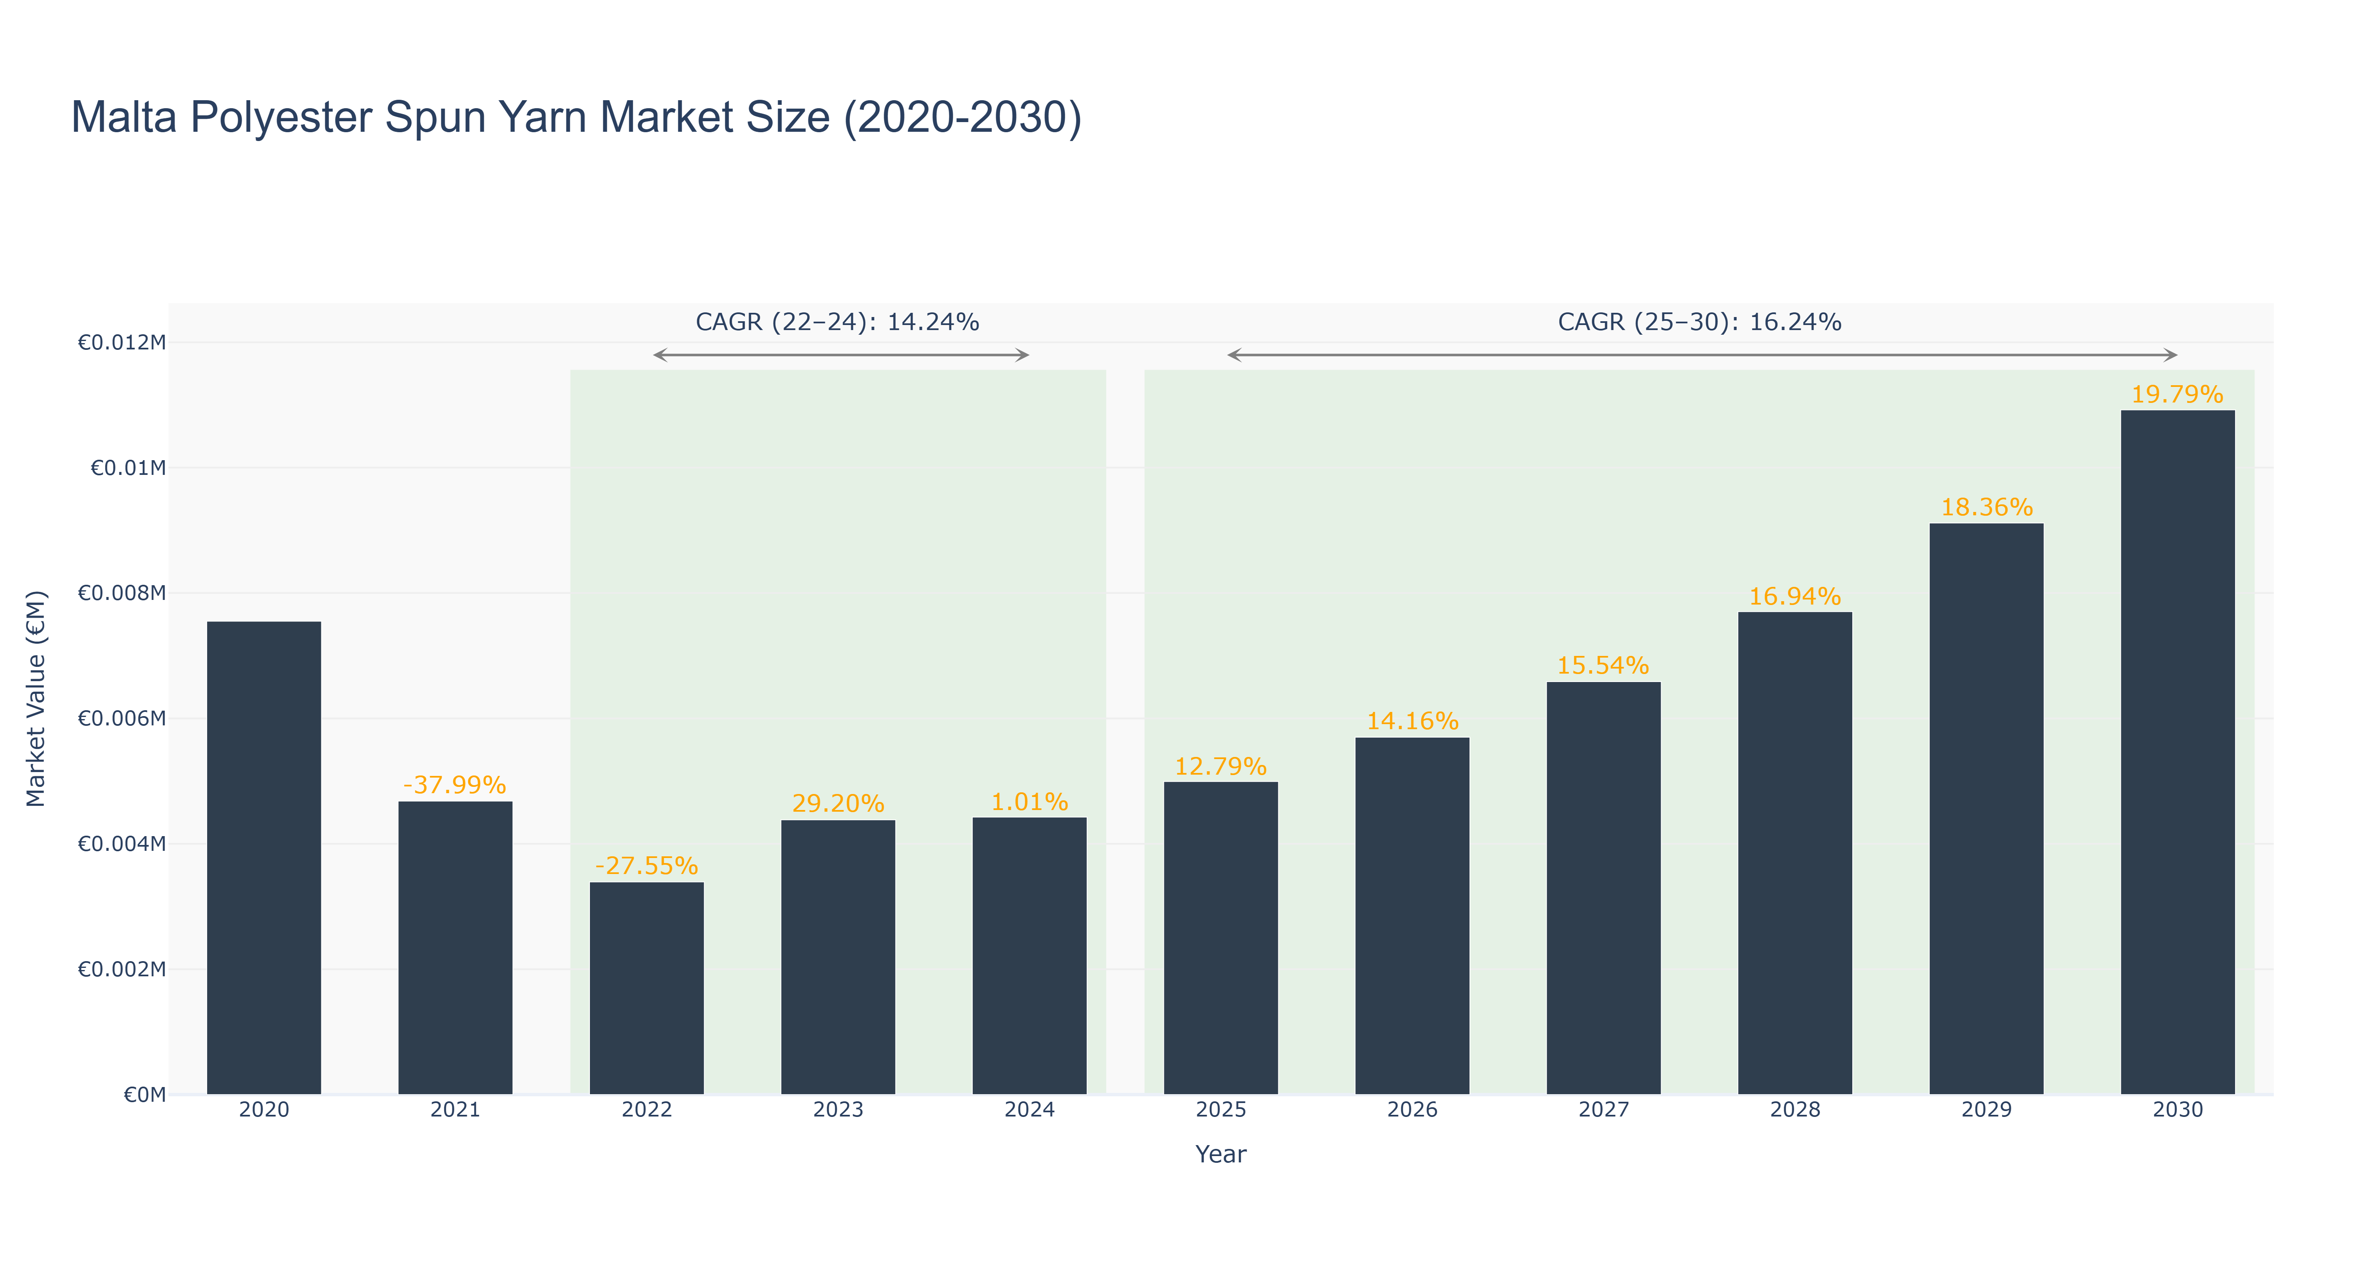Click the '-37.99%' growth label

pos(455,785)
